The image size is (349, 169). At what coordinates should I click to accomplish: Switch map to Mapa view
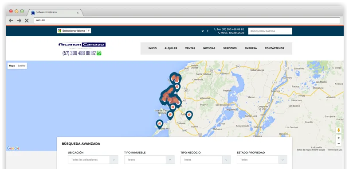click(12, 66)
